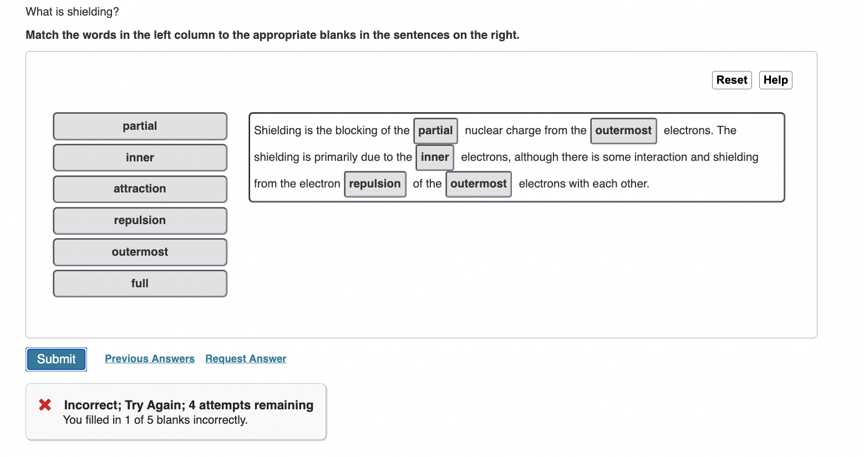Click the red X error icon
The height and width of the screenshot is (457, 864).
click(45, 405)
